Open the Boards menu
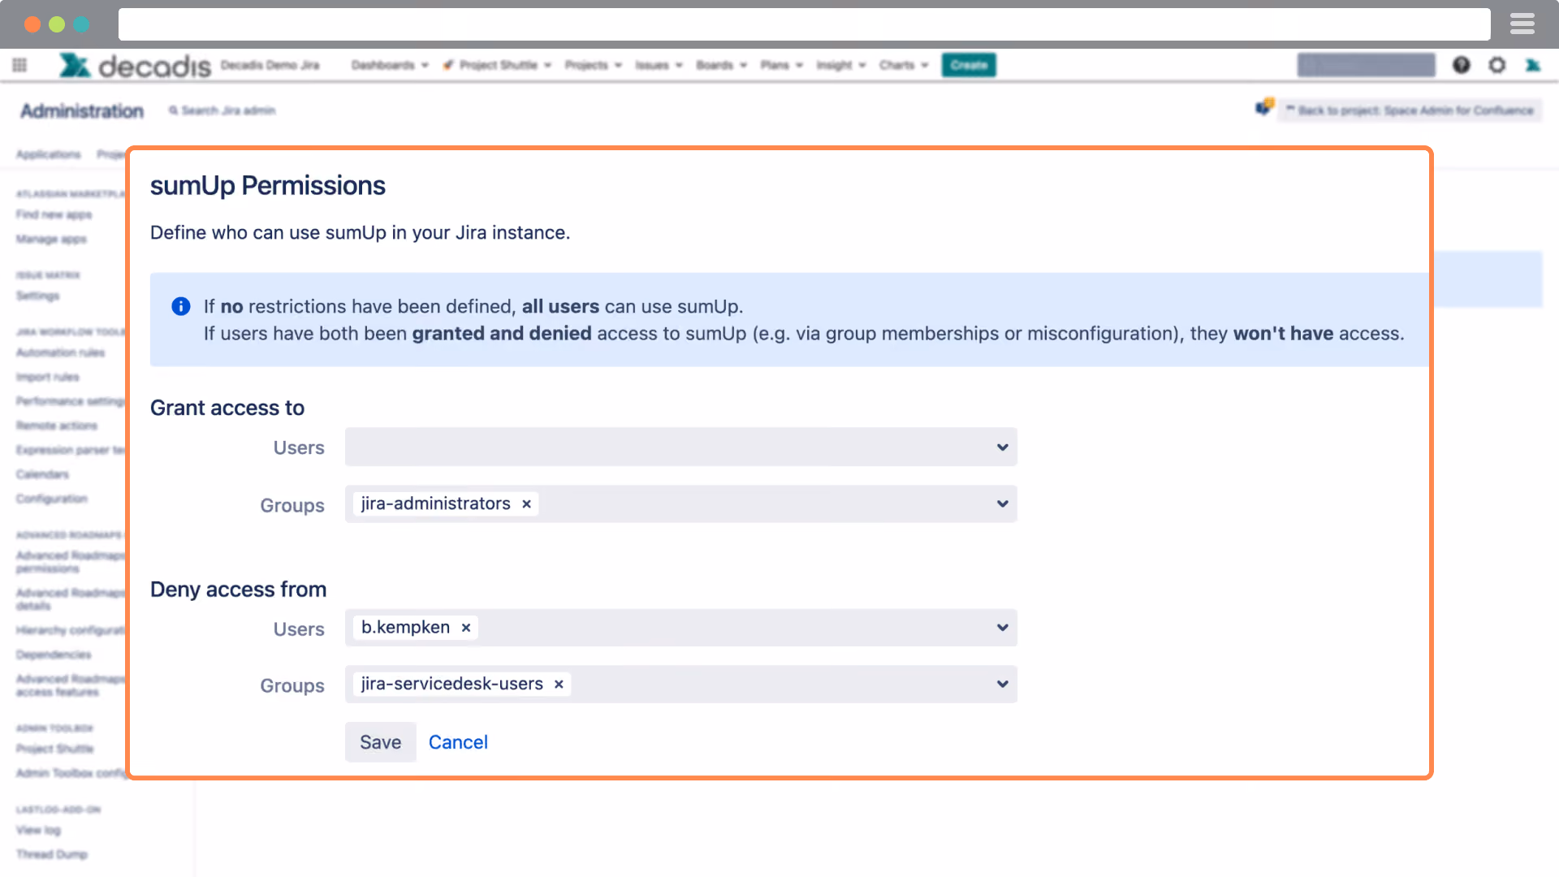The image size is (1559, 877). [721, 65]
